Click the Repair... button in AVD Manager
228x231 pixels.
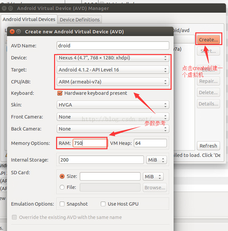[x=208, y=81]
